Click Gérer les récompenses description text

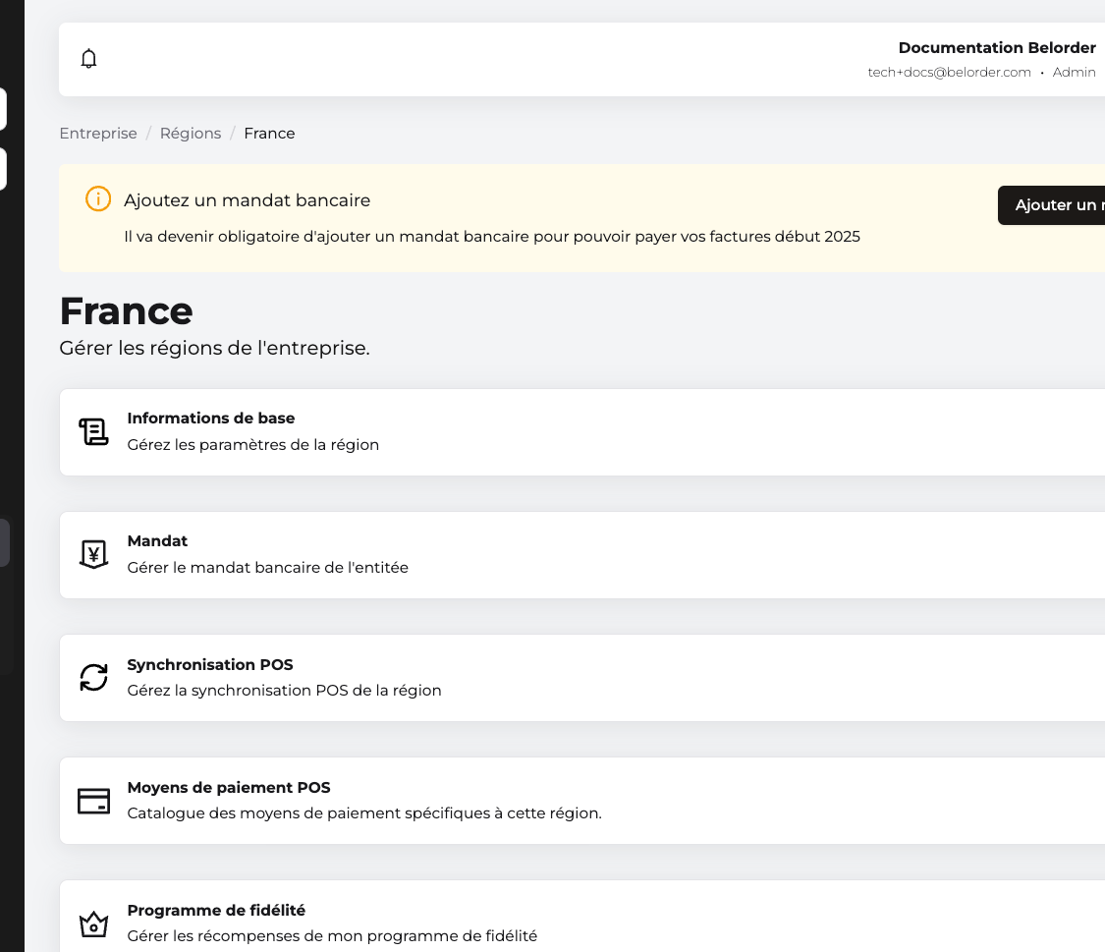pos(332,936)
